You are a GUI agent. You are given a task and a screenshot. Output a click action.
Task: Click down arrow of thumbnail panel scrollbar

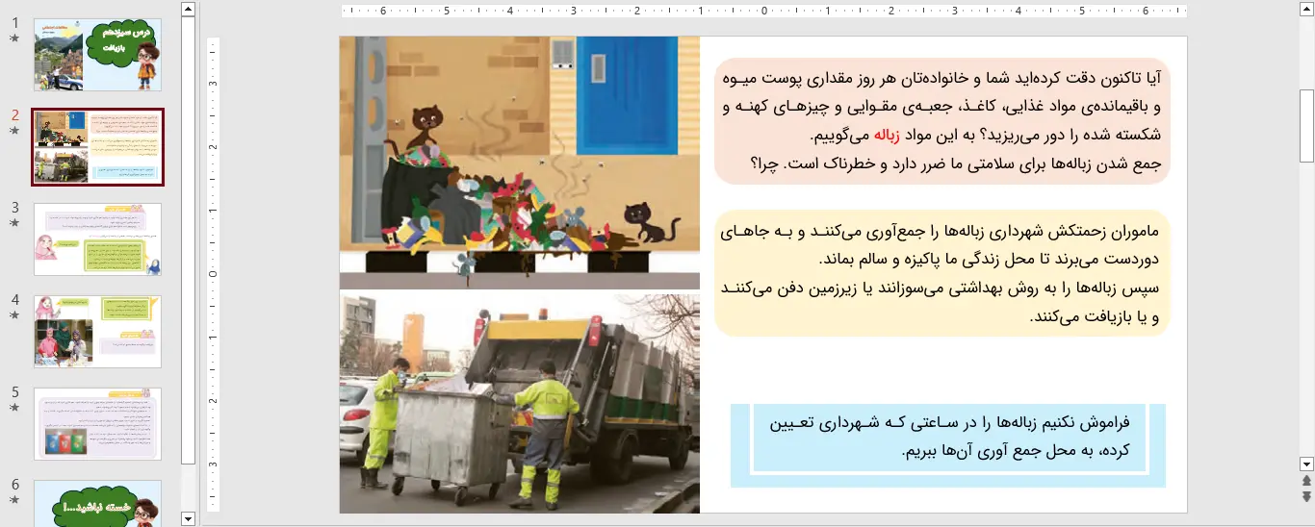click(x=188, y=518)
